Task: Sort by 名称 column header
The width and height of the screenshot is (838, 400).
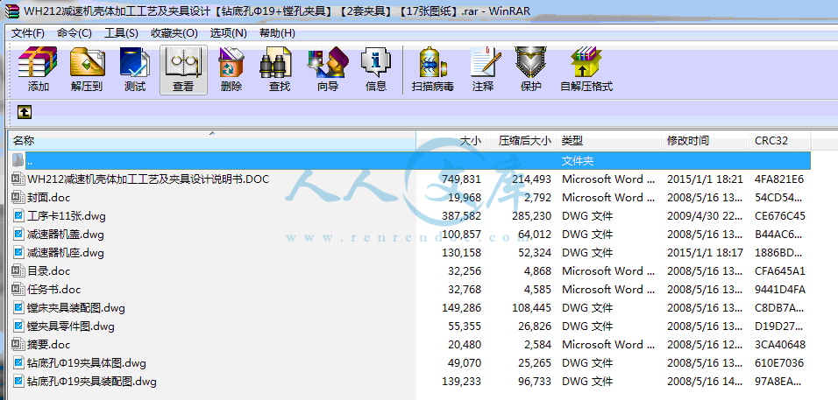Action: (x=213, y=141)
